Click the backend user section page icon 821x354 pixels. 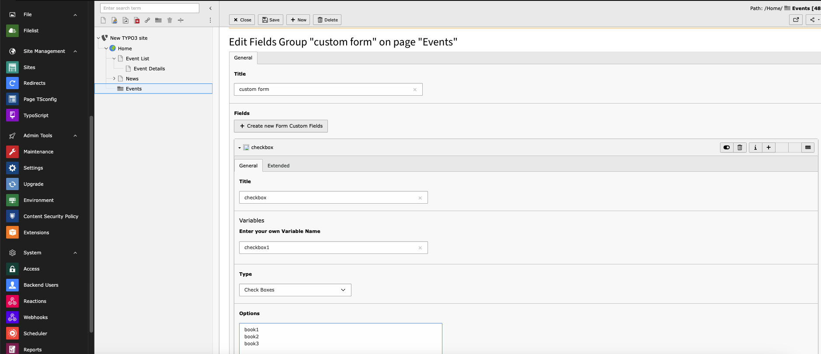click(x=115, y=20)
